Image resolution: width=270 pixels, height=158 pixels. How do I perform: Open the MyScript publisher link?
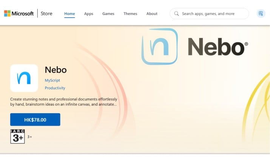pos(52,80)
